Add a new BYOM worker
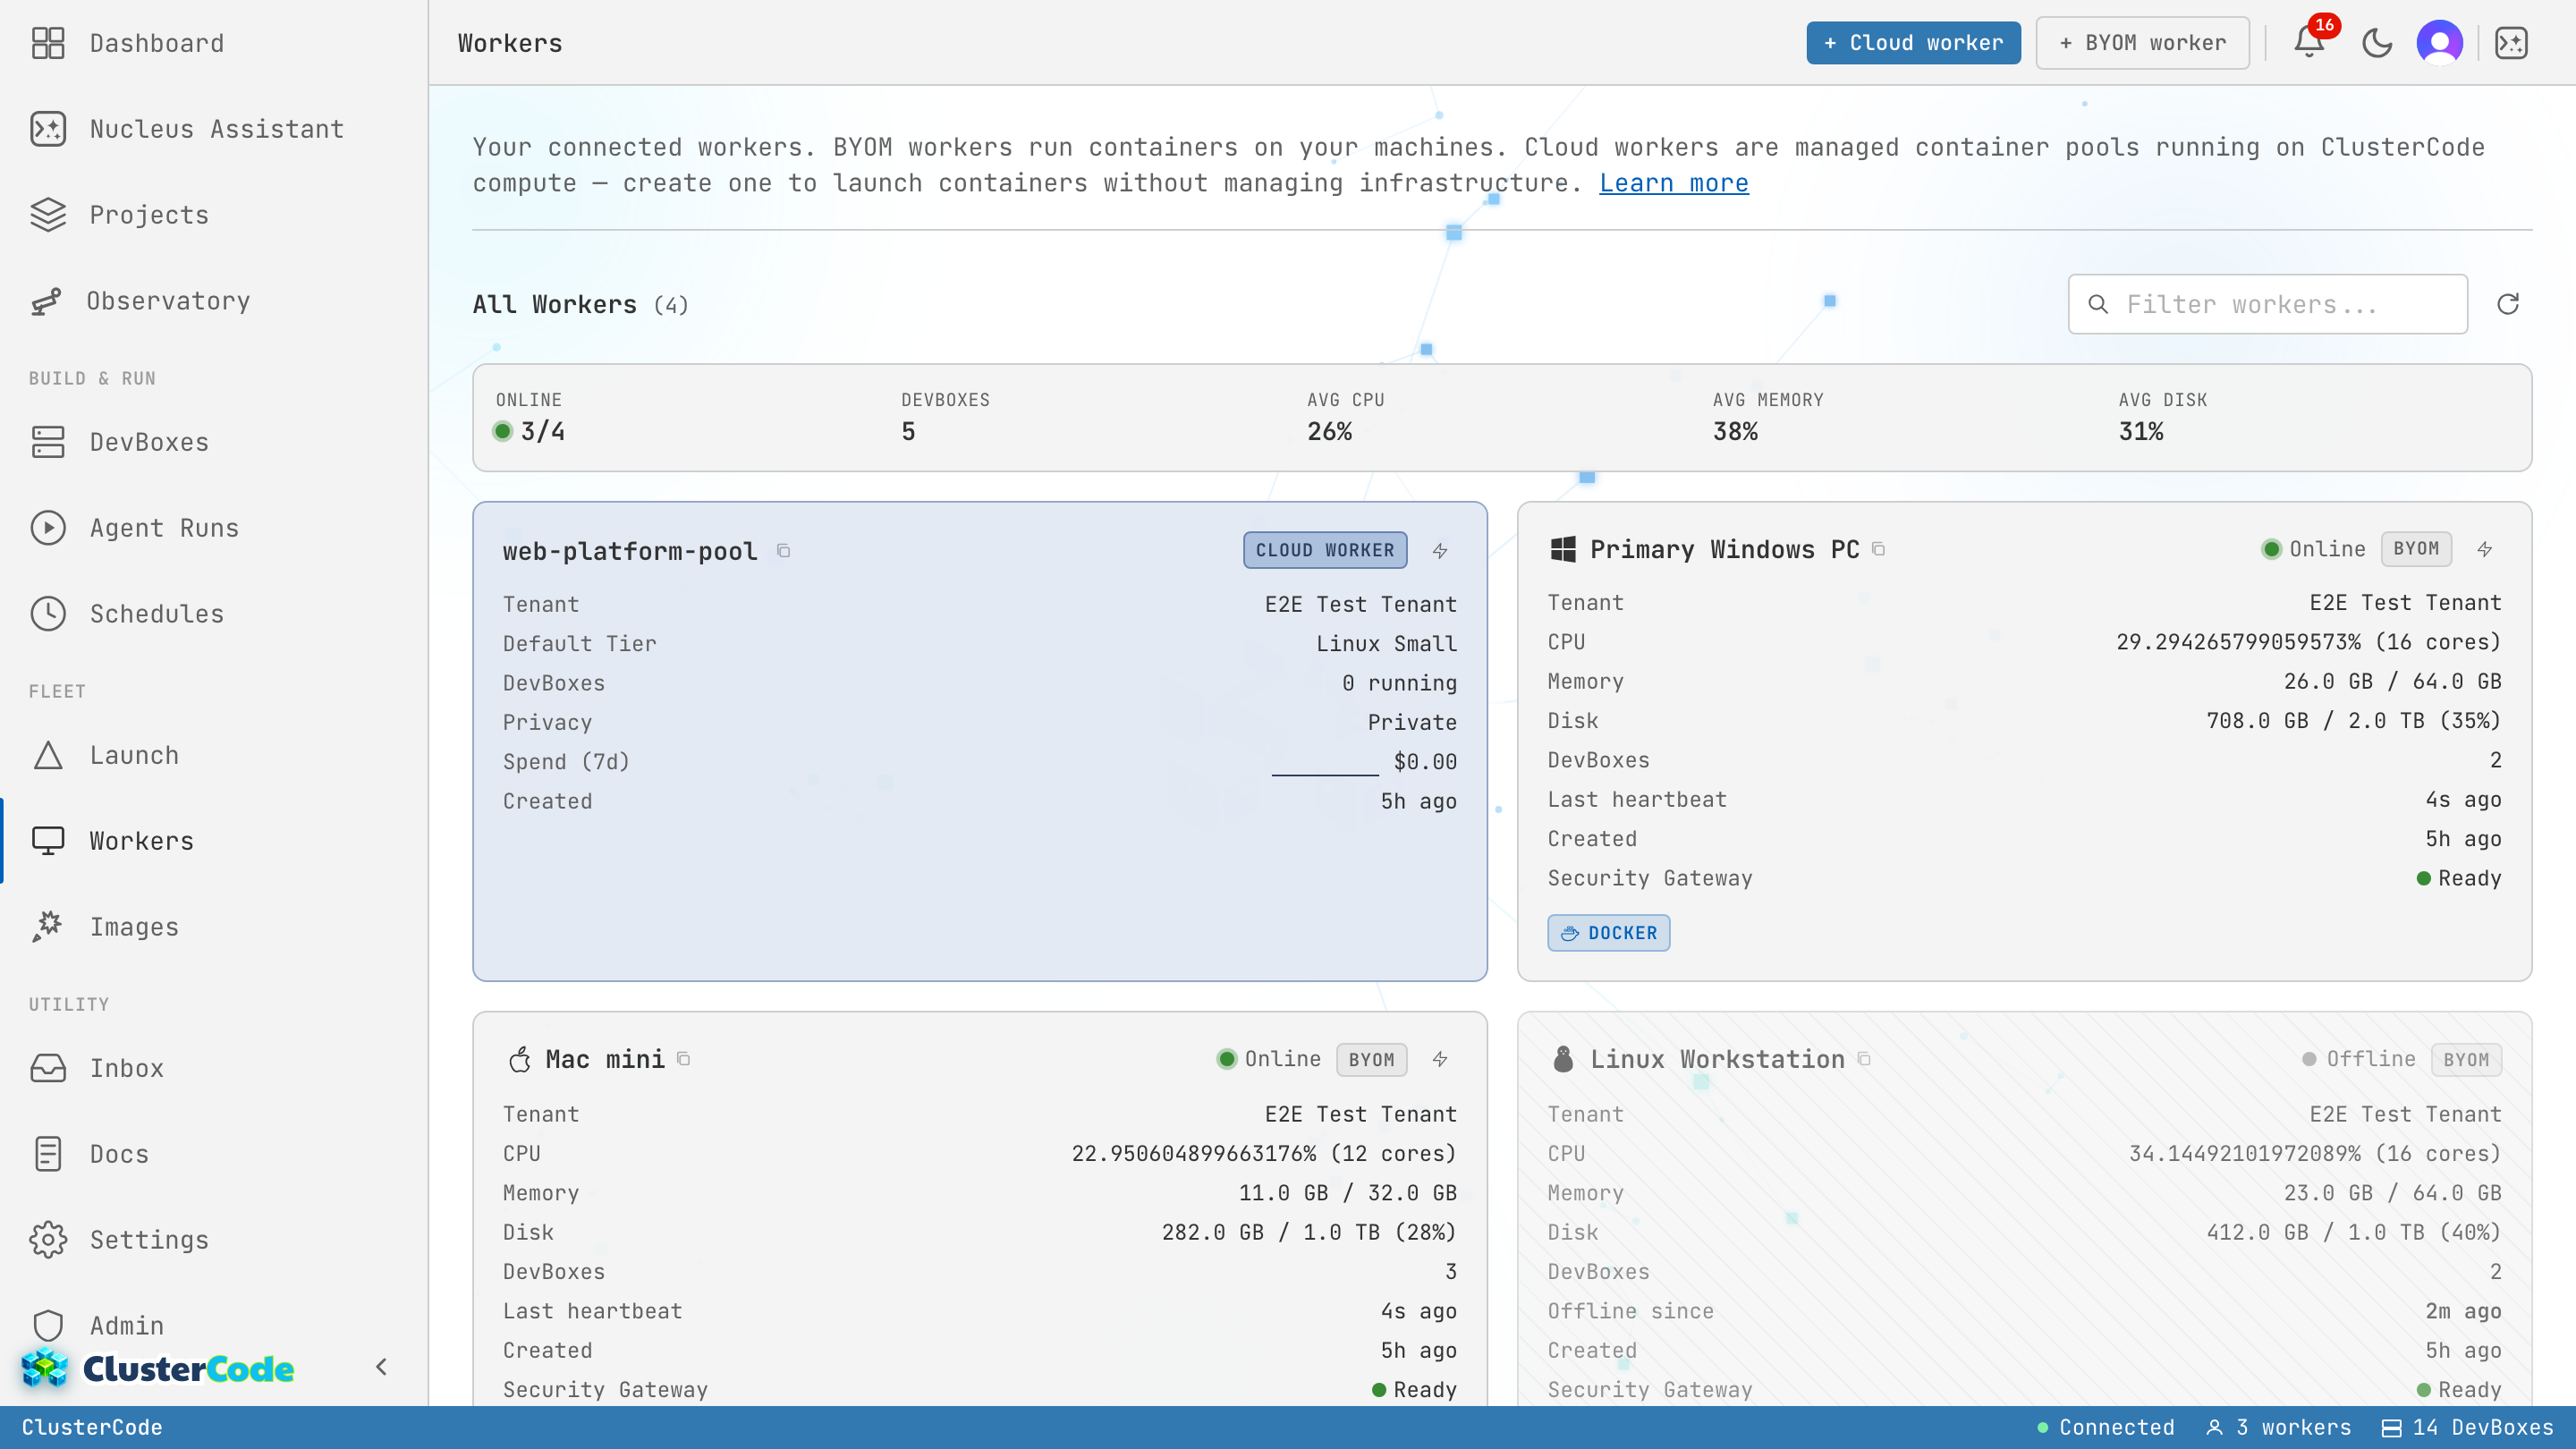 (x=2142, y=43)
